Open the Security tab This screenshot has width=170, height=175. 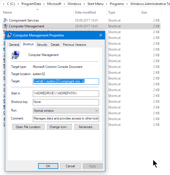(42, 45)
